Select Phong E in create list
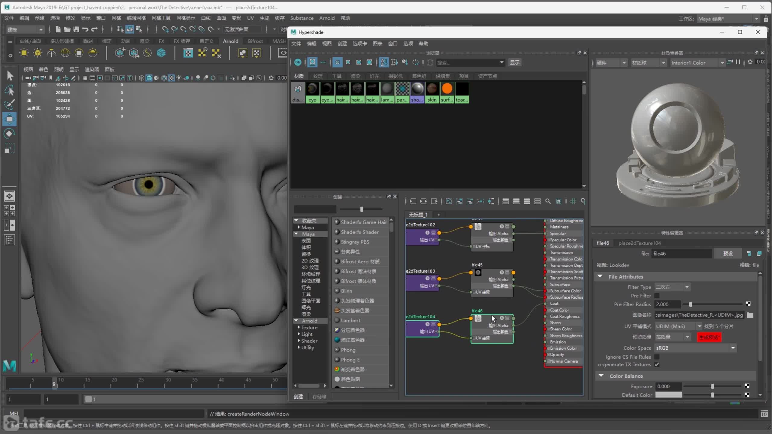 point(350,360)
